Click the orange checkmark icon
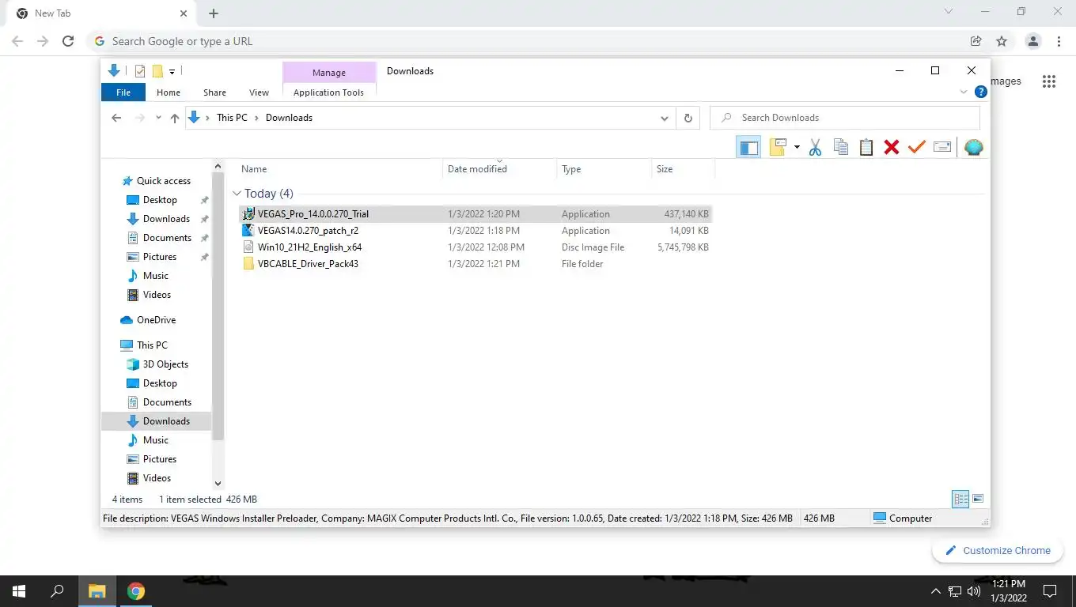Screen dimensions: 1076x607 (917, 147)
